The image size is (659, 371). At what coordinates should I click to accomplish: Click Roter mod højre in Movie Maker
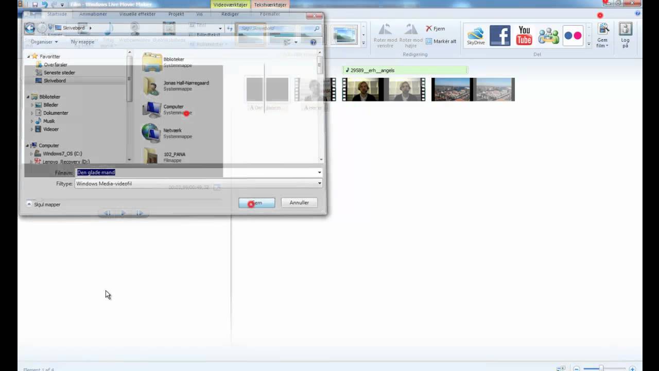[x=411, y=36]
